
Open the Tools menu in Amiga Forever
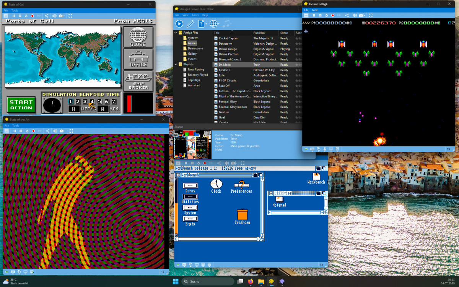195,15
